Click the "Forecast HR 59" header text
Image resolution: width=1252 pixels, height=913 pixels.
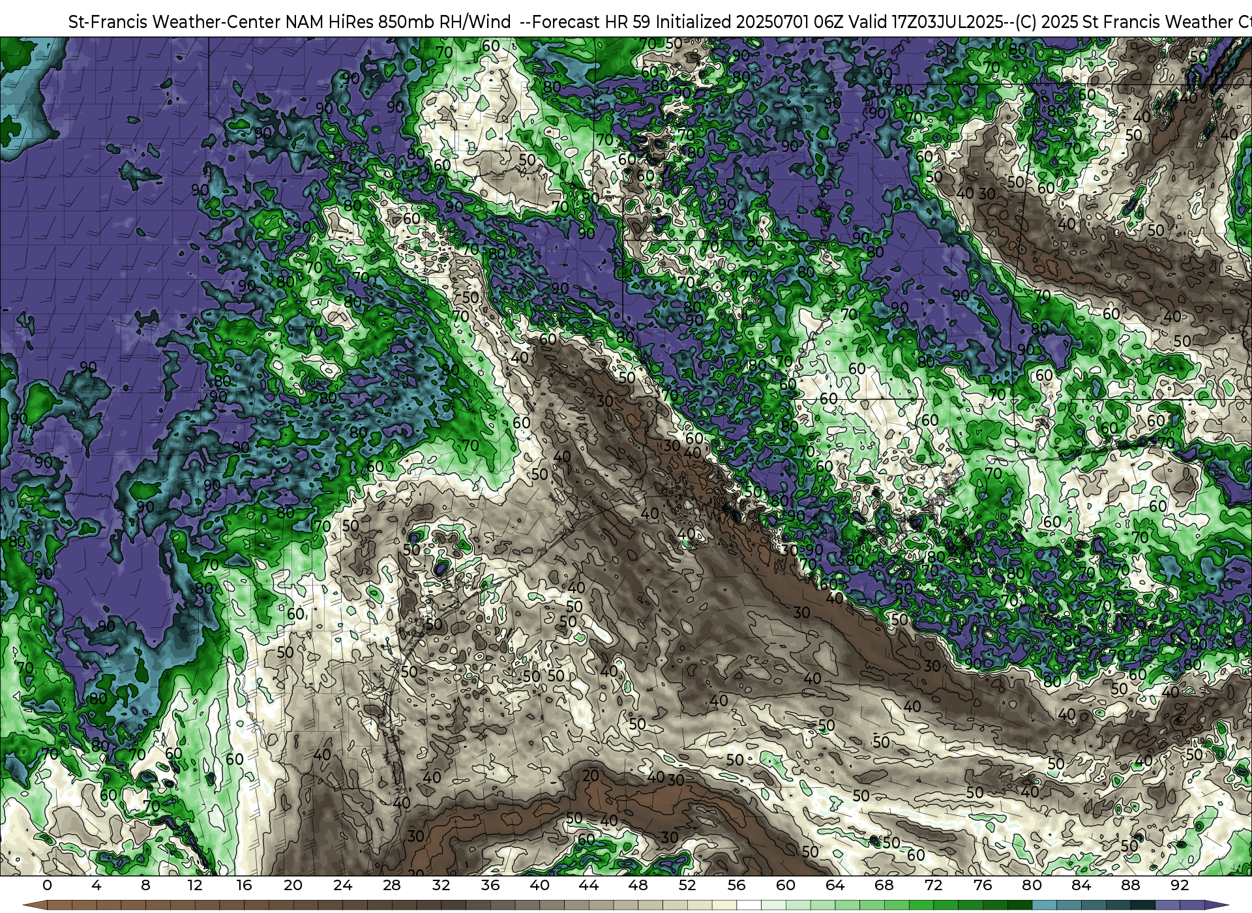click(591, 22)
